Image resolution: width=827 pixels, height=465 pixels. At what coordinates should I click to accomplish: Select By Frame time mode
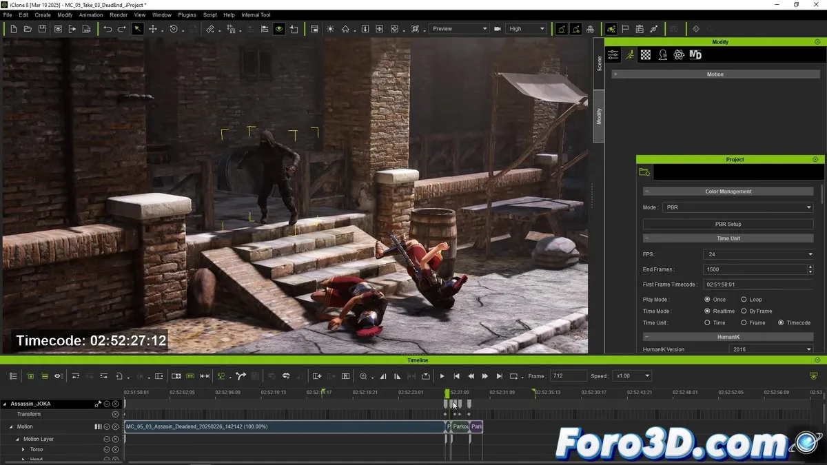tap(744, 311)
